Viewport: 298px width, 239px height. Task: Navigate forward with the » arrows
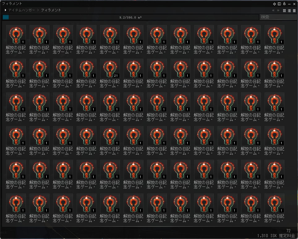(278, 11)
